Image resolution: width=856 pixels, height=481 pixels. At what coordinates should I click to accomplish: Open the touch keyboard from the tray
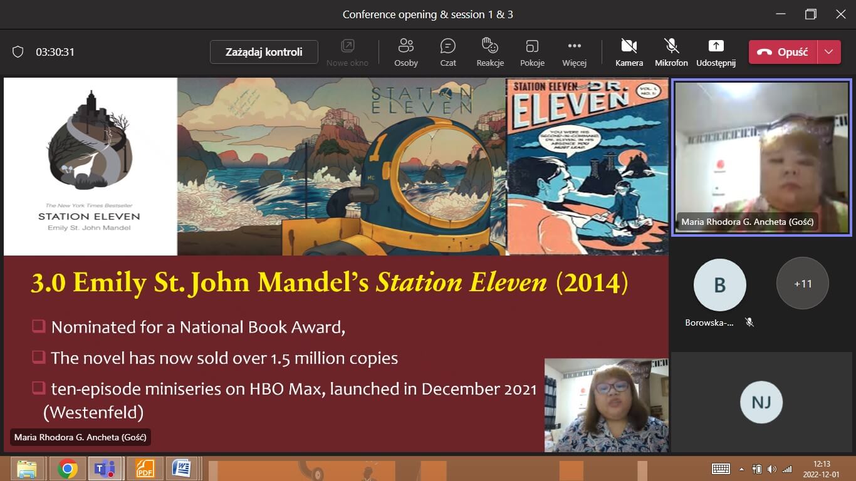[x=721, y=468]
